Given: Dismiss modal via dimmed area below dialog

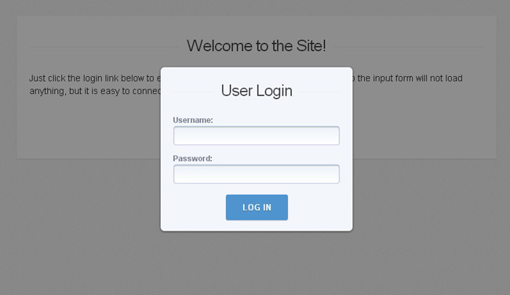Looking at the screenshot, I should (257, 264).
